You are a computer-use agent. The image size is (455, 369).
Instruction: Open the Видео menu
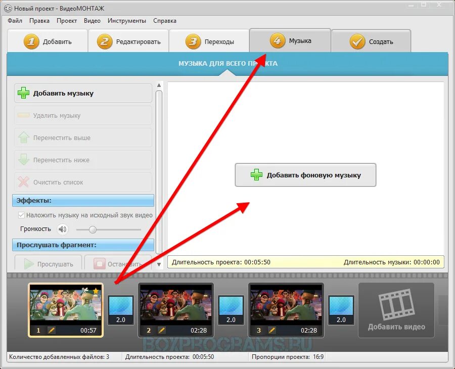[92, 21]
